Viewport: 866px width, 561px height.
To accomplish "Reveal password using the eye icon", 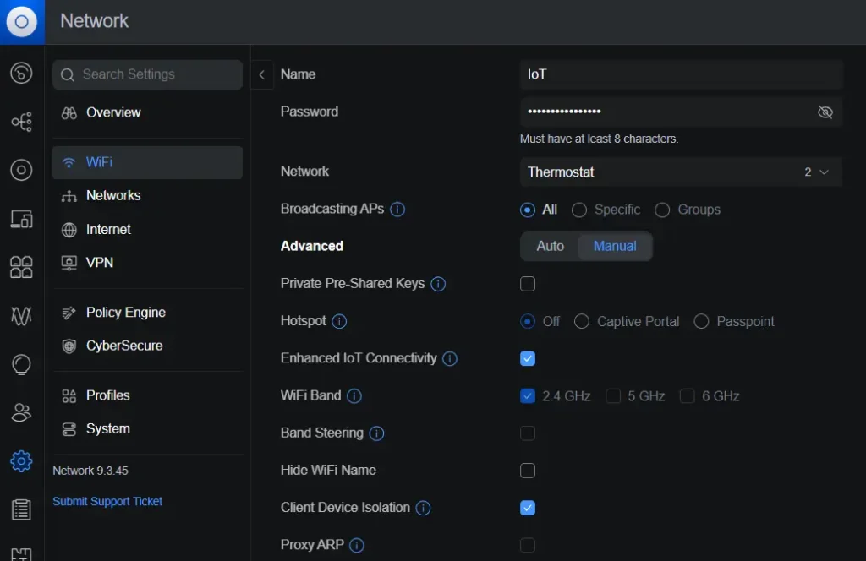I will pos(825,112).
